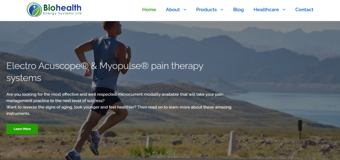Open the Healthcare menu link
The height and width of the screenshot is (160, 340).
pos(266,10)
